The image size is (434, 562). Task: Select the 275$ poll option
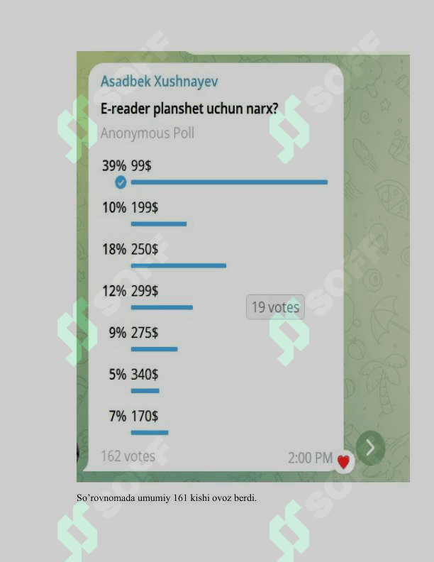[145, 333]
